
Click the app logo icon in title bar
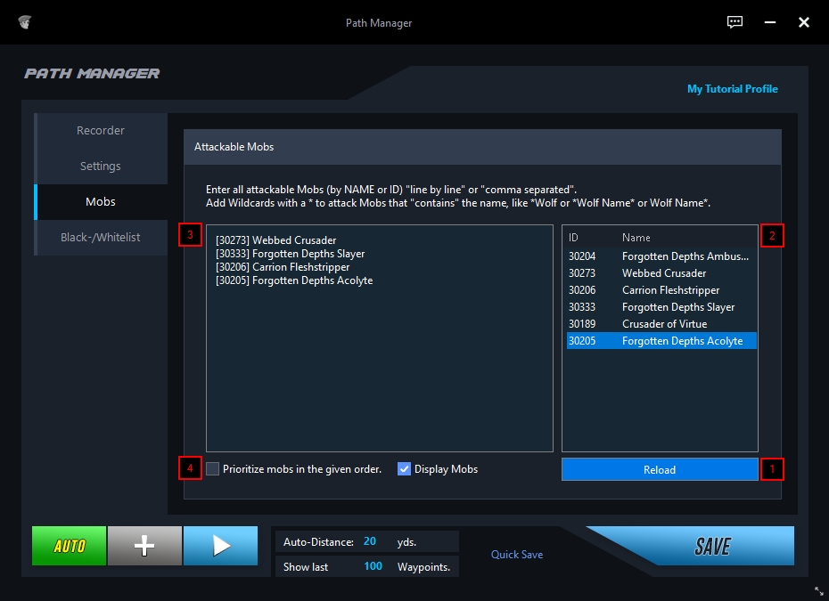click(25, 22)
